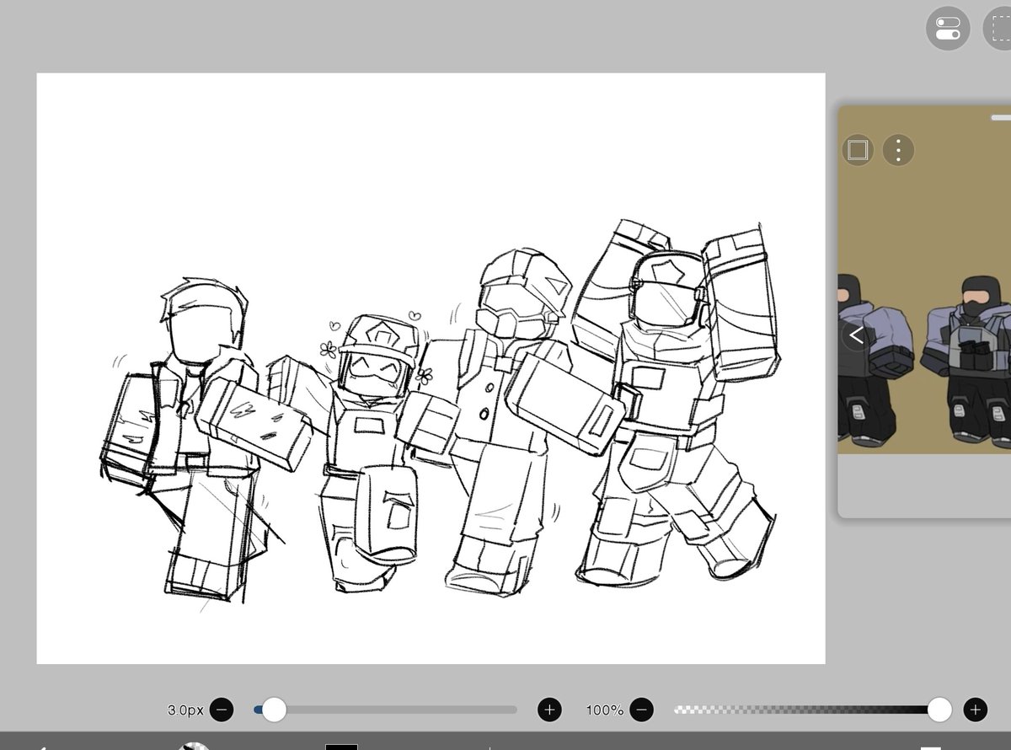Click the opacity slider handle

point(939,710)
